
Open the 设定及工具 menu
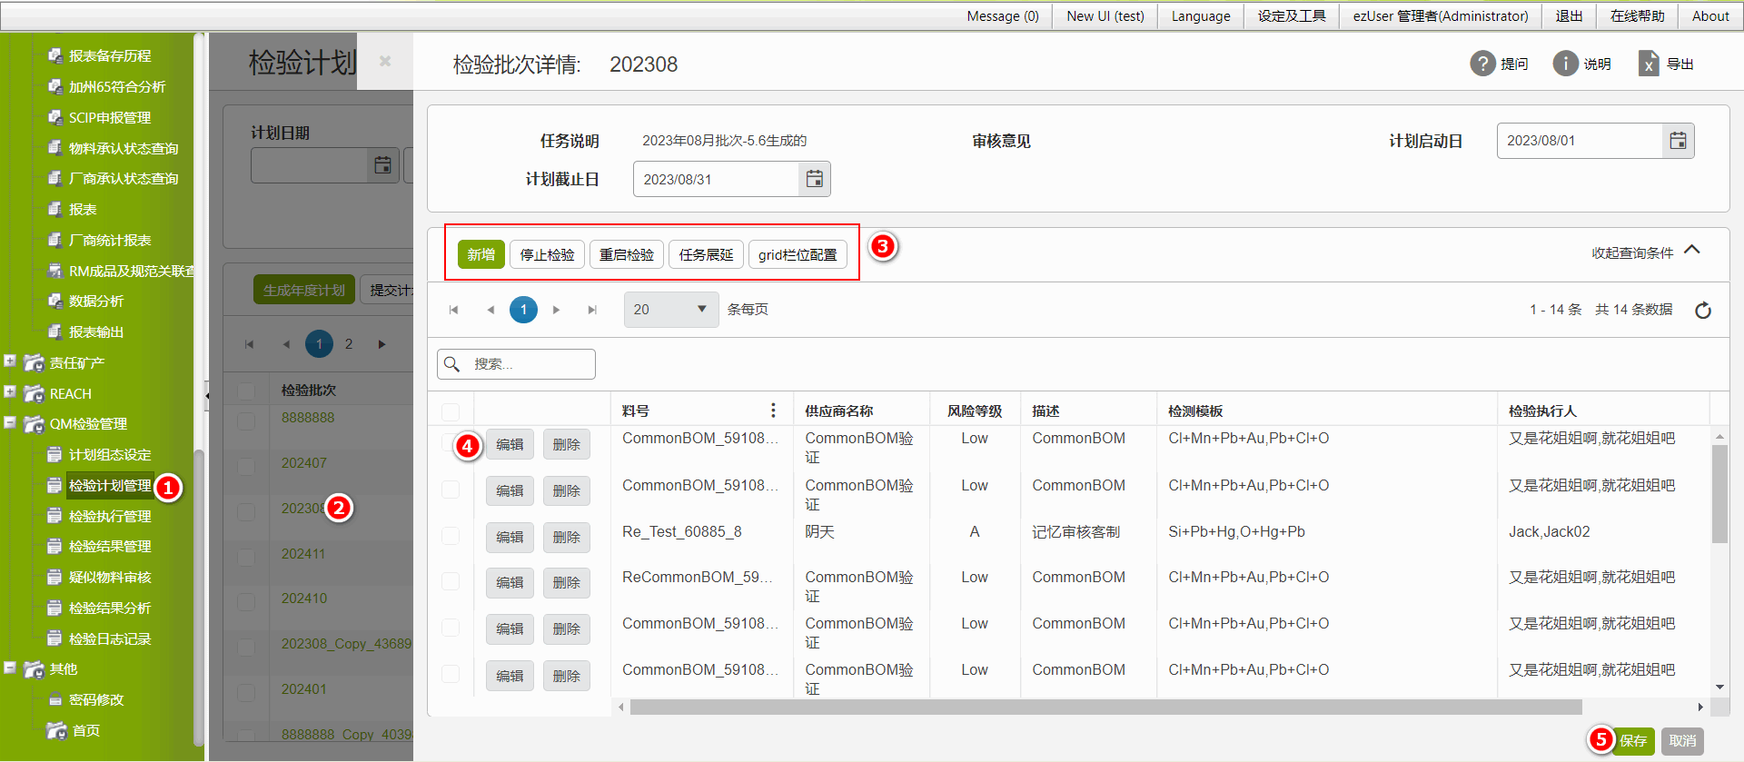[1292, 16]
